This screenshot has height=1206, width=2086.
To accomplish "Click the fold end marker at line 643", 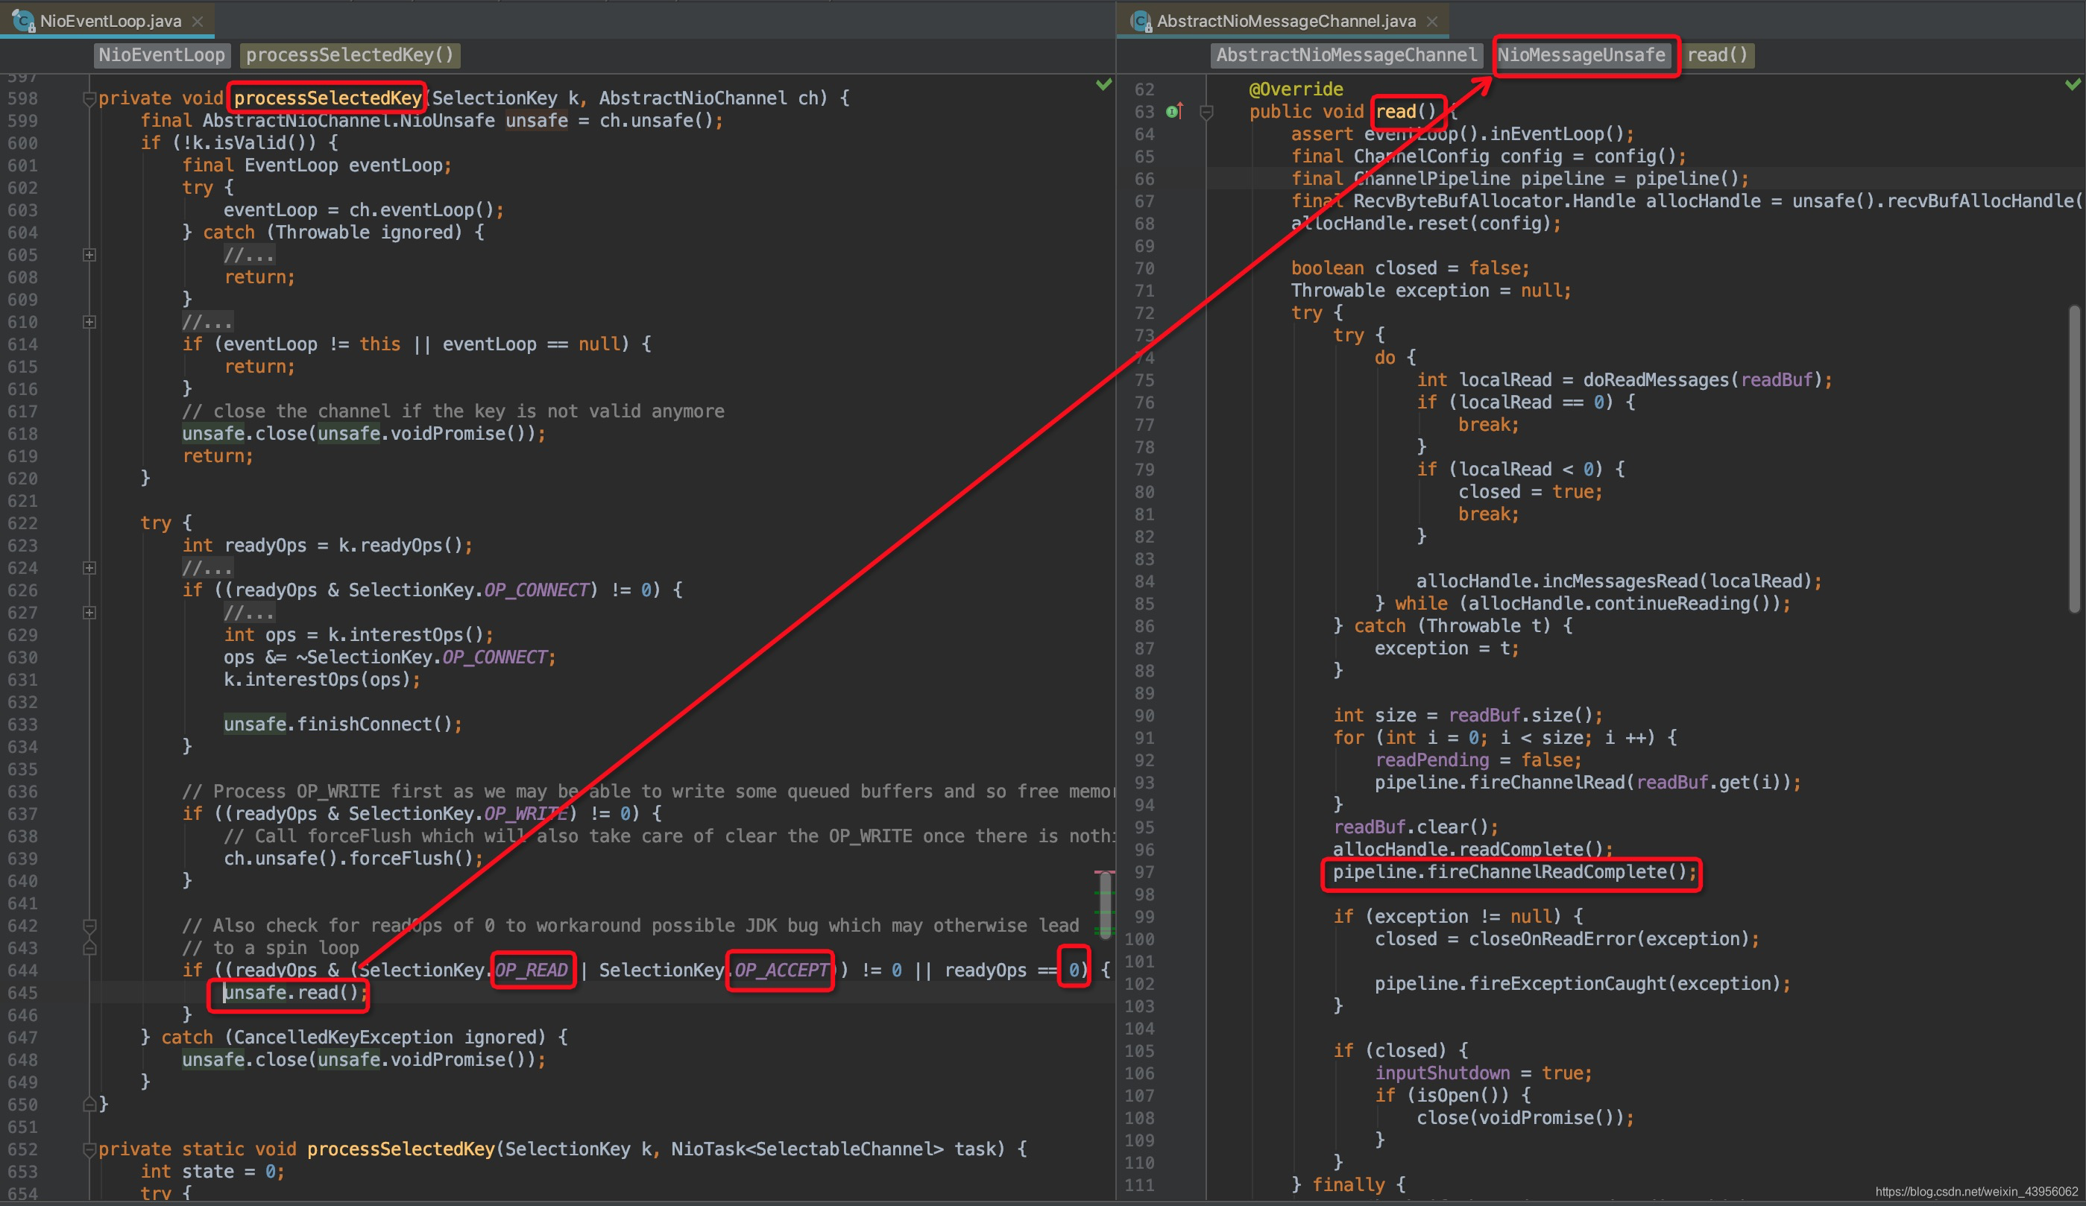I will tap(89, 948).
